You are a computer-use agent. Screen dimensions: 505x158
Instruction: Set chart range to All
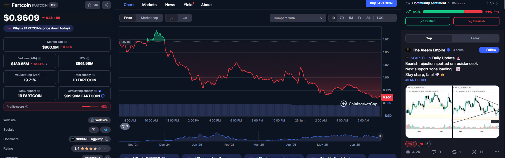coord(368,18)
